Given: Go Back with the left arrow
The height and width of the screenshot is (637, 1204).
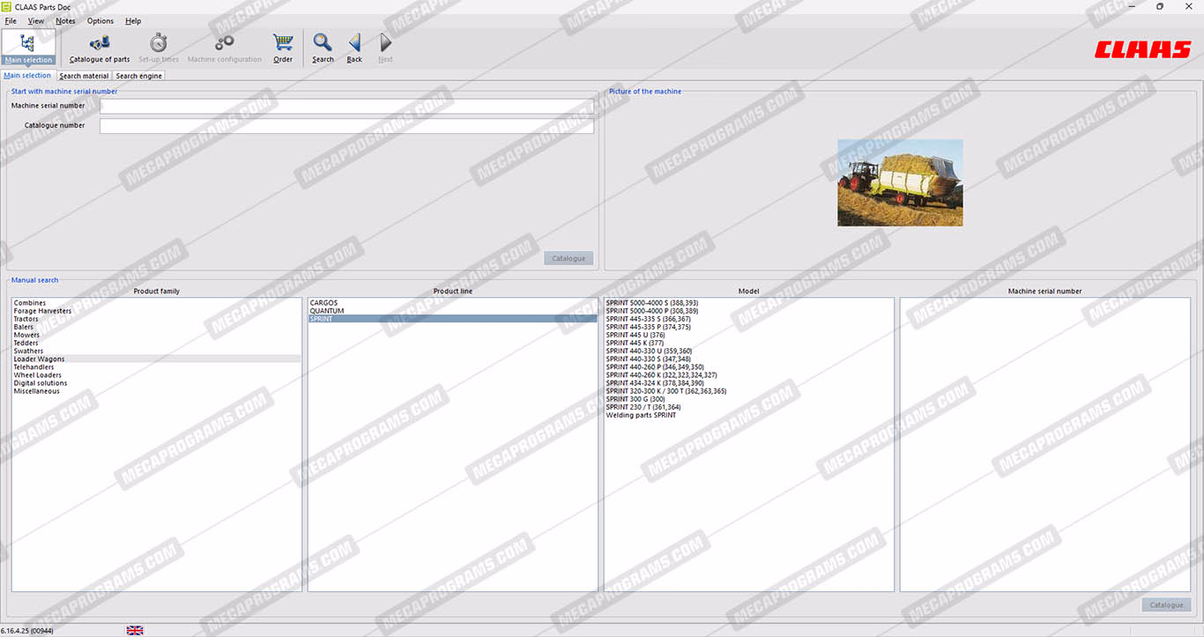Looking at the screenshot, I should click(354, 48).
